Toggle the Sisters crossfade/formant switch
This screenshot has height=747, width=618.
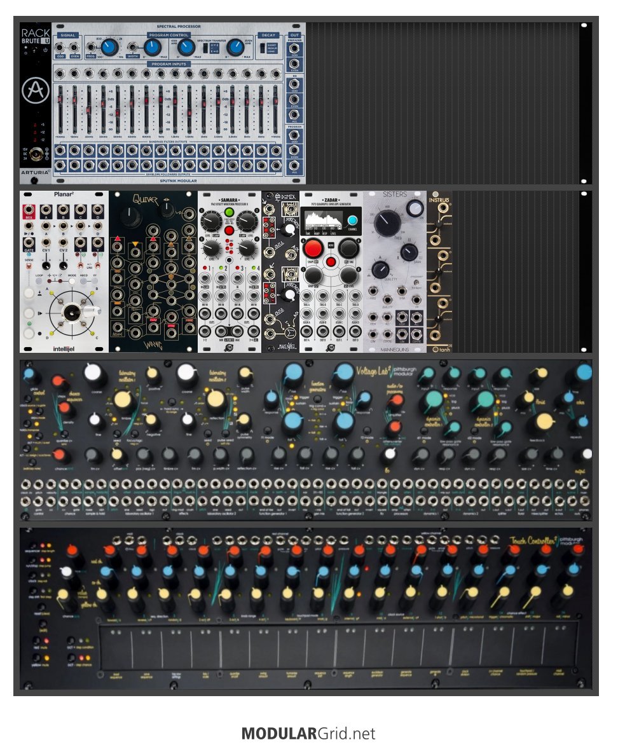[416, 282]
